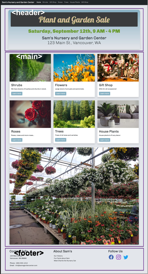Click Learn more under Flowers card
The width and height of the screenshot is (148, 274).
60,93
